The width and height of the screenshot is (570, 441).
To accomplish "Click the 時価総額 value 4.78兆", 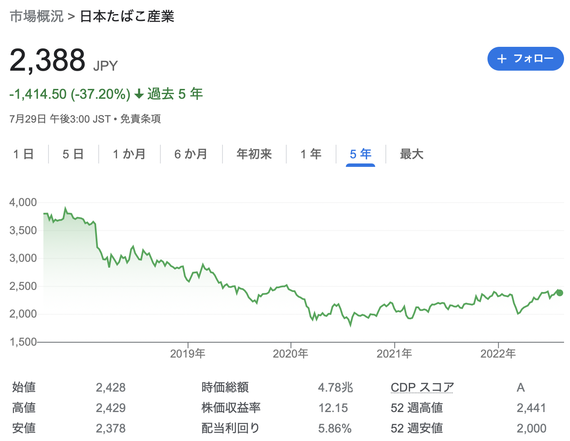I will coord(336,387).
